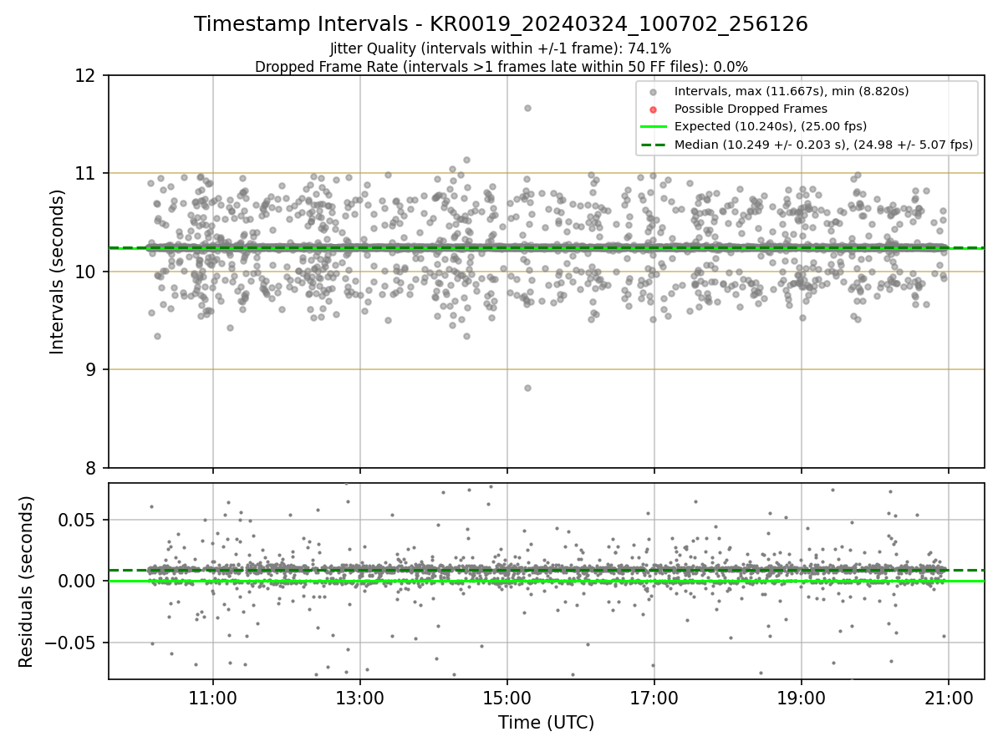Click the 17:00 x-axis tick label
The width and height of the screenshot is (1003, 752).
tap(654, 699)
